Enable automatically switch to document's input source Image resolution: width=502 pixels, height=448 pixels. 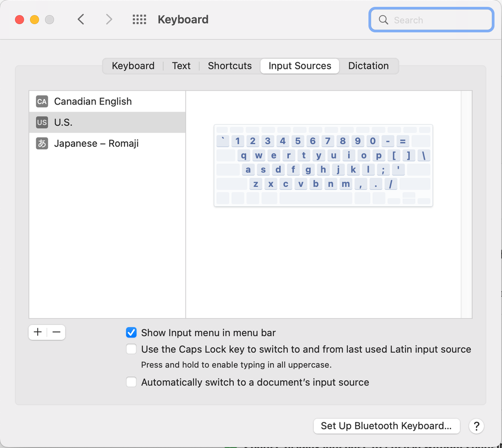(131, 382)
